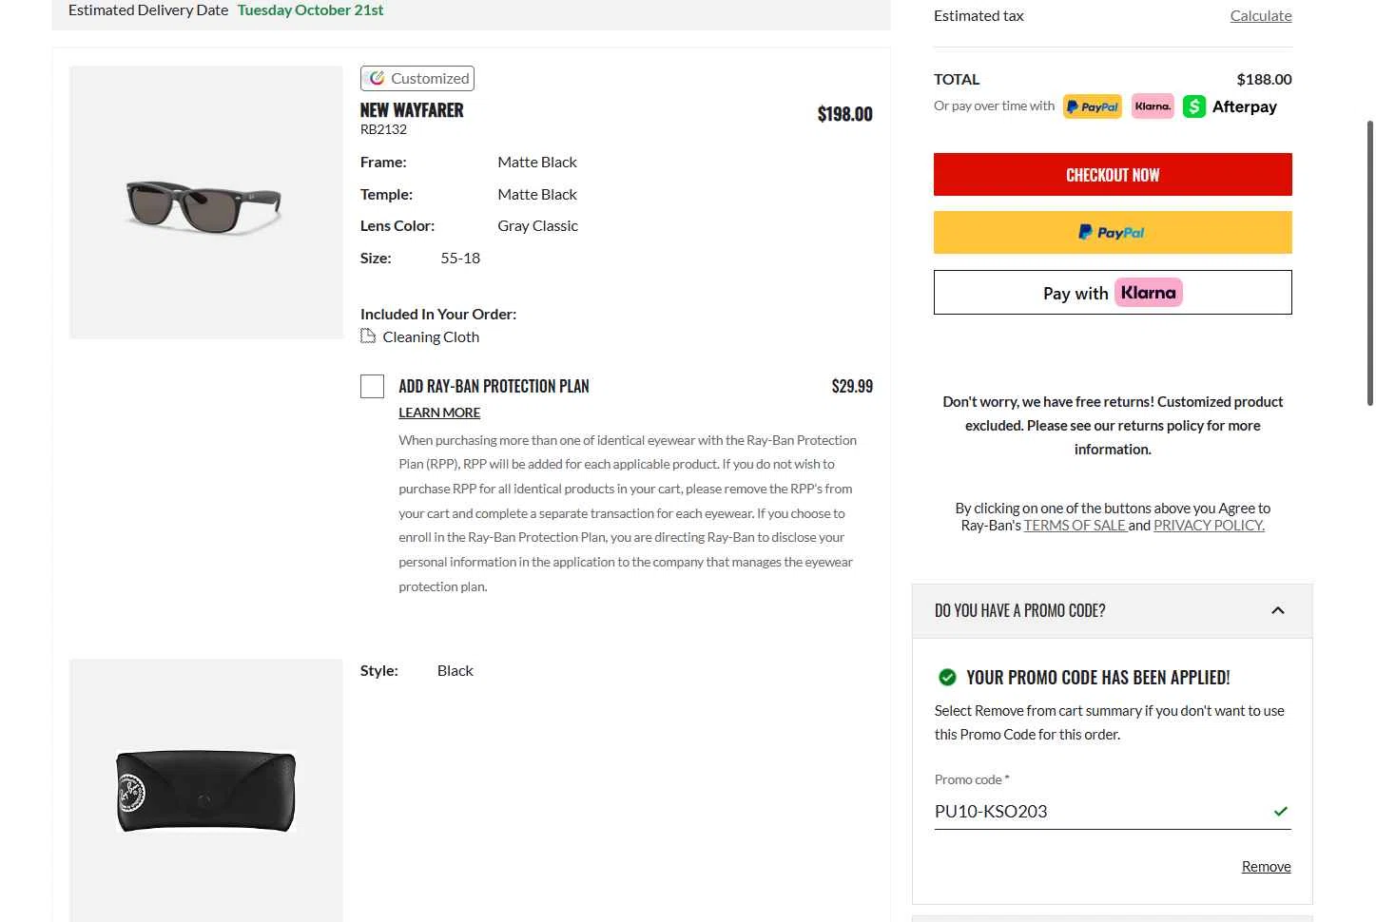This screenshot has height=922, width=1376.
Task: Click the 'Do you have a promo code?' header
Action: click(x=1019, y=610)
